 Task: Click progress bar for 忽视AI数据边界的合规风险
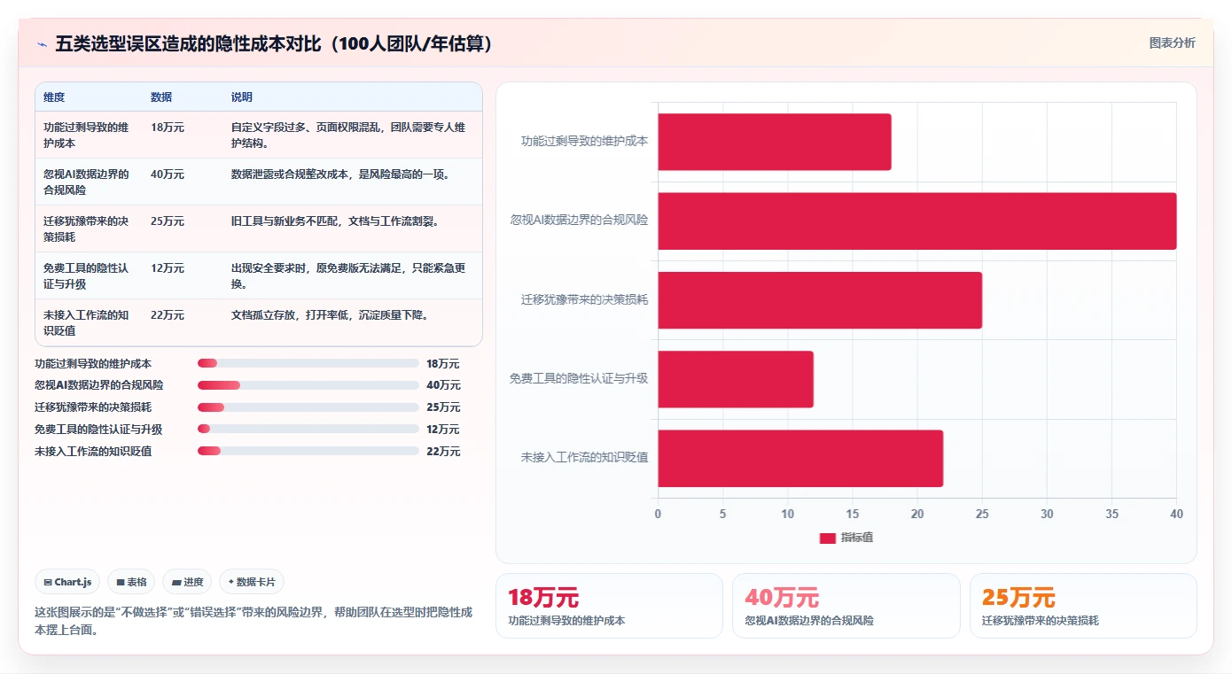coord(308,385)
